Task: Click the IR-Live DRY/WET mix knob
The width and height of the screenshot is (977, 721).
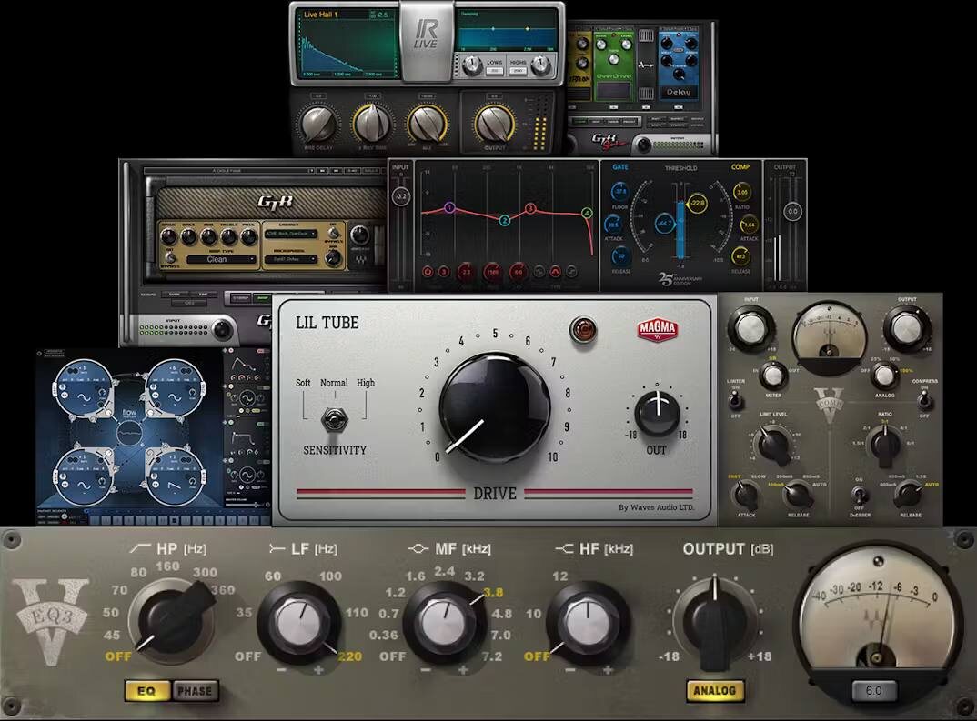Action: point(427,124)
